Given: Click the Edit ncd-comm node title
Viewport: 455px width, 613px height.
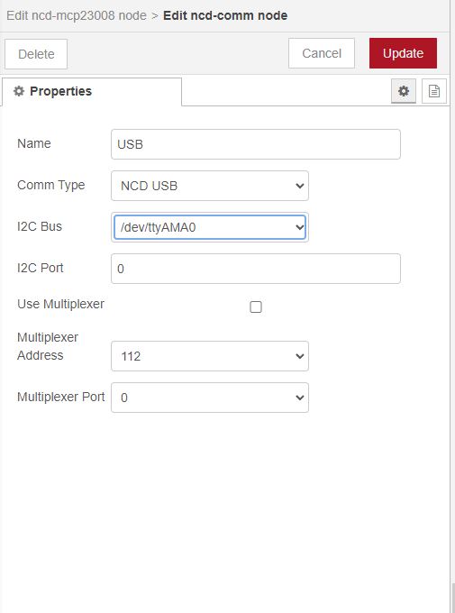Looking at the screenshot, I should [x=225, y=15].
